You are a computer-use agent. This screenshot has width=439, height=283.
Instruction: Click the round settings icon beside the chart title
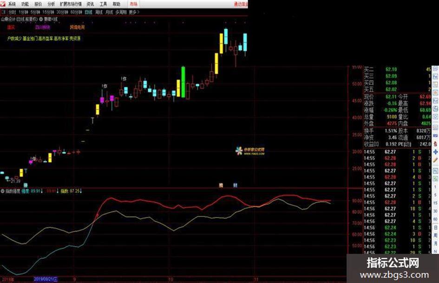tap(41, 19)
